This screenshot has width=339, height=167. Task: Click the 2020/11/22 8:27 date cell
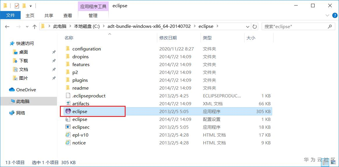pos(176,49)
